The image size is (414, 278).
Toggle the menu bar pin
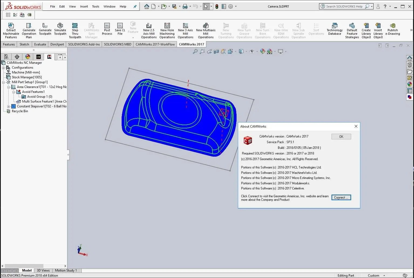[135, 6]
